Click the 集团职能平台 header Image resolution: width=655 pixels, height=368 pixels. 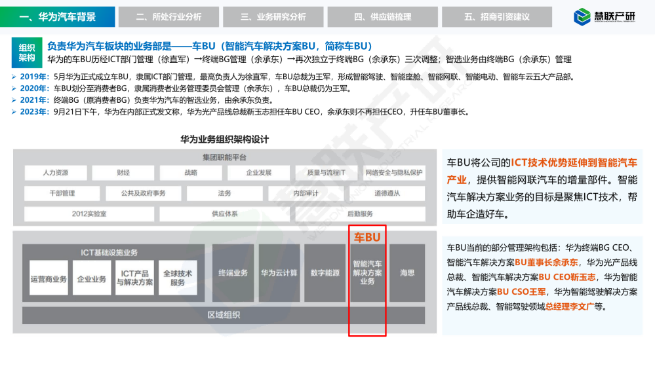[x=225, y=157]
